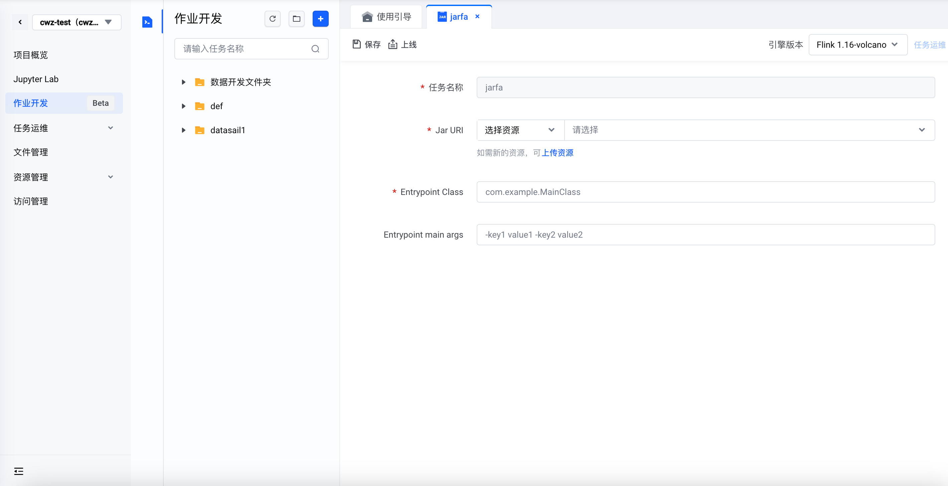Open 数据开发文件夹 tree row
The width and height of the screenshot is (948, 486).
(251, 82)
